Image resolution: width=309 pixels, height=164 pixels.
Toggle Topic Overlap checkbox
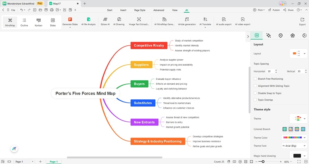(x=255, y=100)
